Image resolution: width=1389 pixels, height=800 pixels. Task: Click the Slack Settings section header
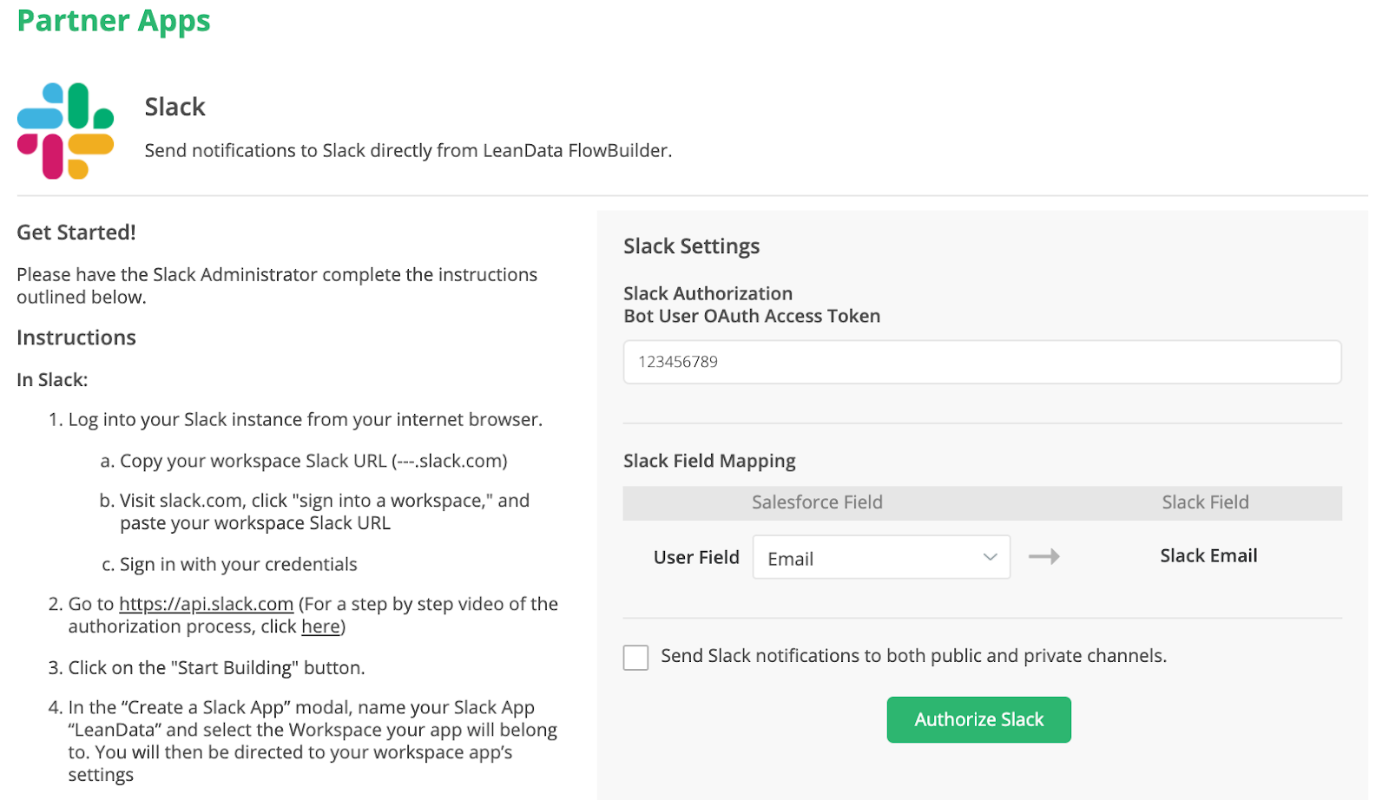691,246
